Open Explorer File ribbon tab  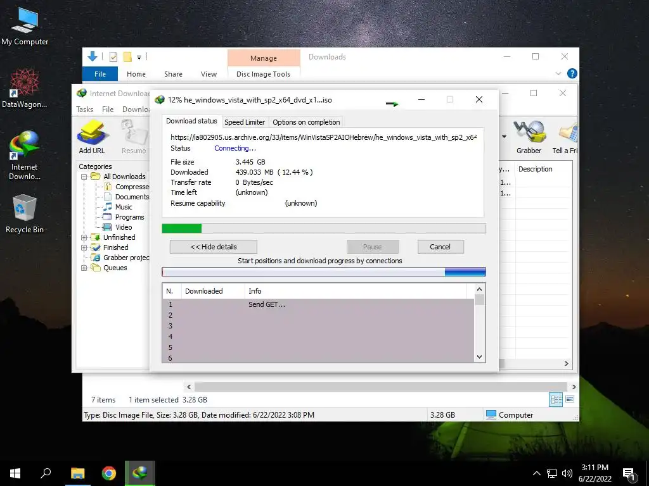100,74
